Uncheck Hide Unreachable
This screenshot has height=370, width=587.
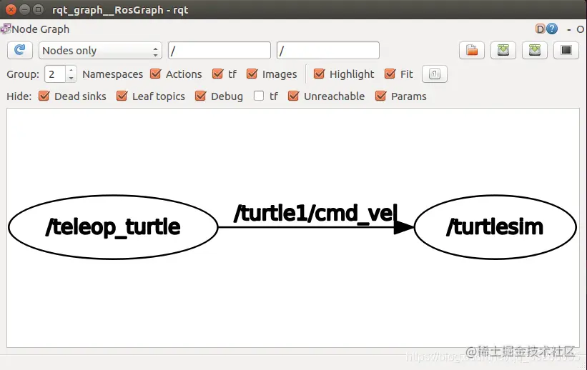pyautogui.click(x=293, y=96)
